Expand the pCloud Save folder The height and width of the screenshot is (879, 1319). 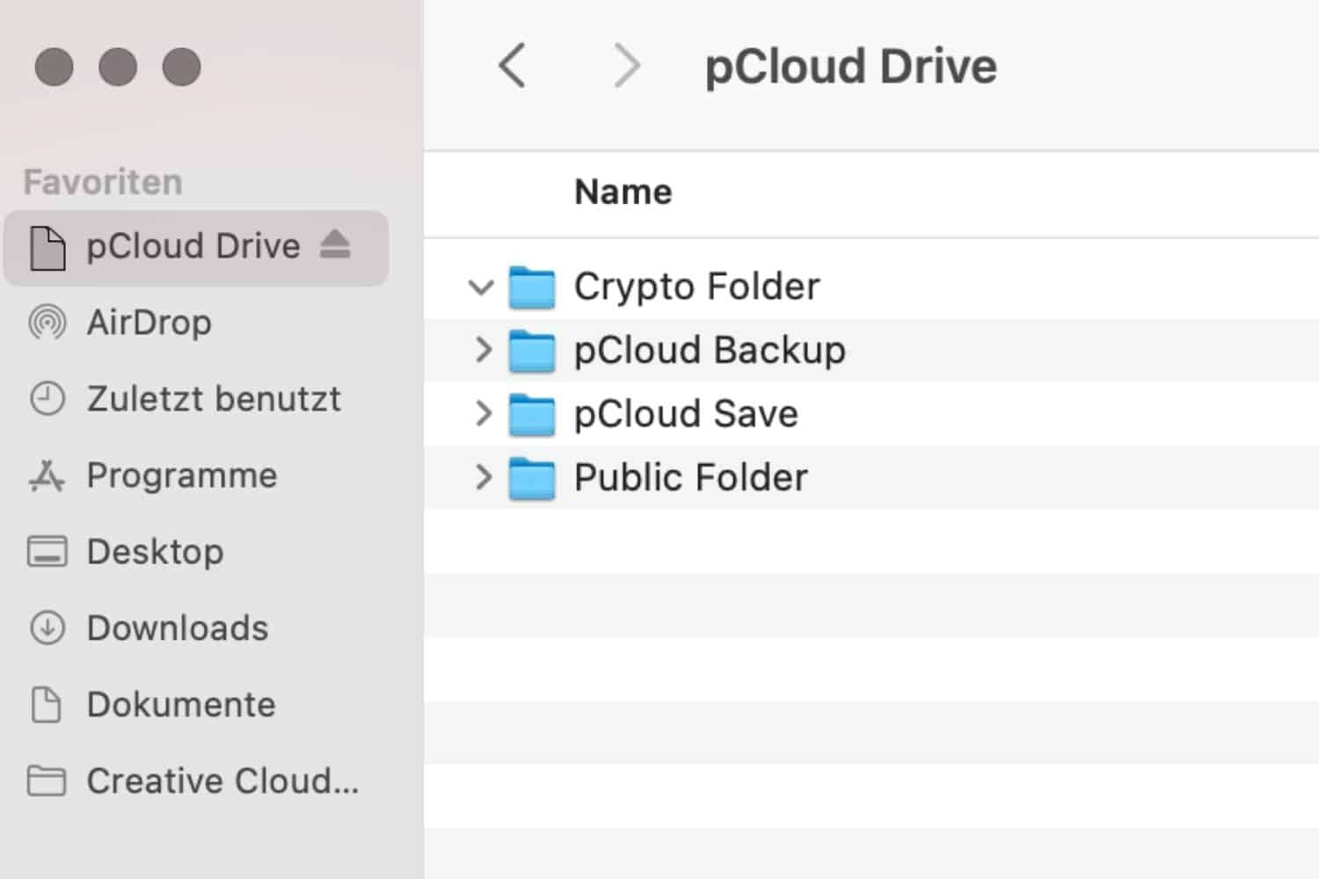coord(483,413)
